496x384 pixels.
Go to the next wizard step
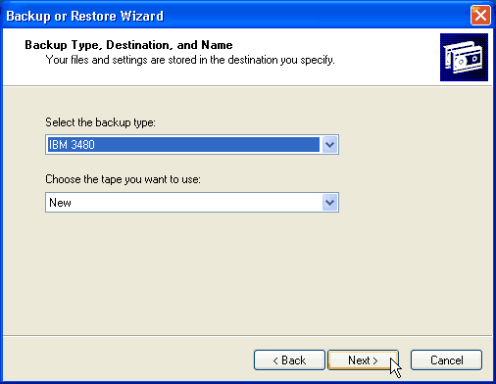[x=363, y=360]
